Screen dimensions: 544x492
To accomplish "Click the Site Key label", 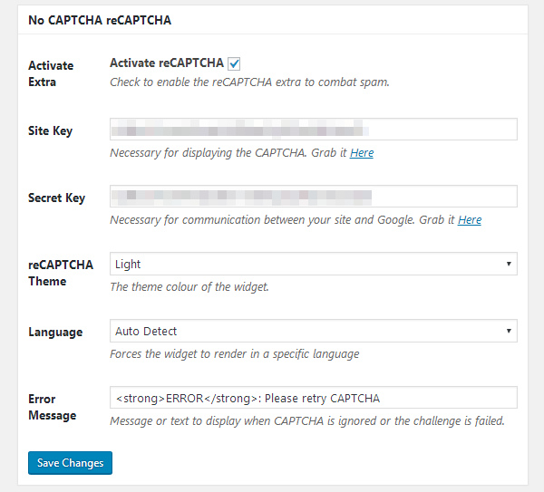I will (50, 131).
